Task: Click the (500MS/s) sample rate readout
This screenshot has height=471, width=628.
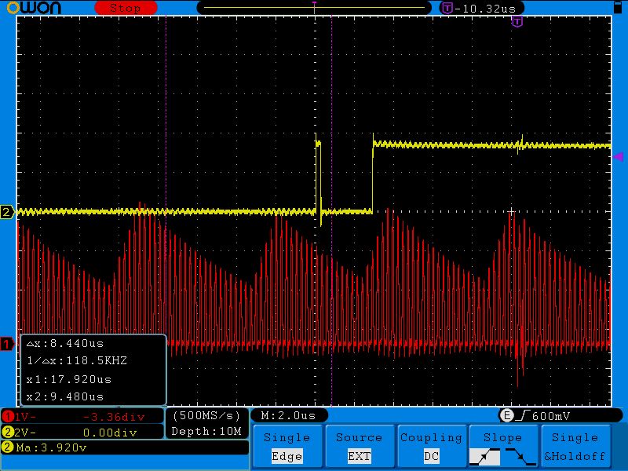Action: pyautogui.click(x=206, y=416)
